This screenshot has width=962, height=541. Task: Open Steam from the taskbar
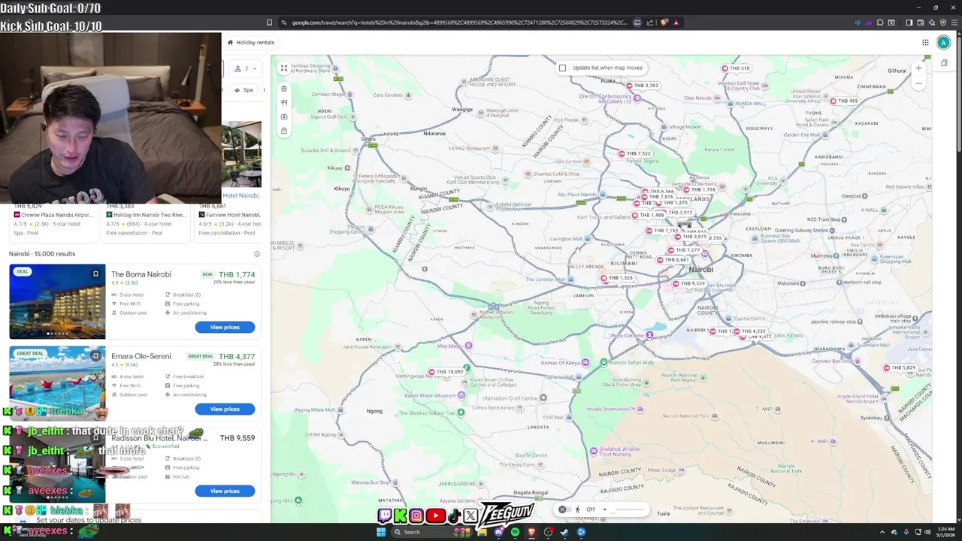pos(564,532)
